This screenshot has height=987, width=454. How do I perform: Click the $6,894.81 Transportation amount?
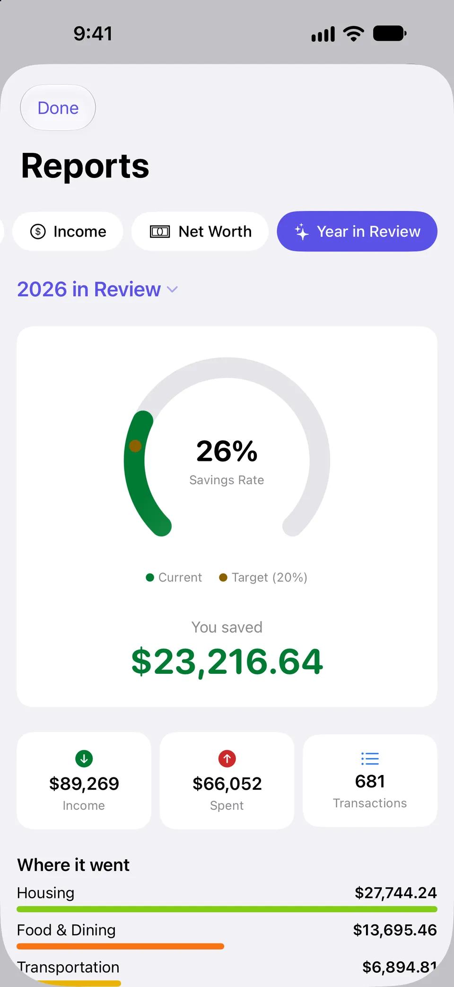pyautogui.click(x=400, y=967)
